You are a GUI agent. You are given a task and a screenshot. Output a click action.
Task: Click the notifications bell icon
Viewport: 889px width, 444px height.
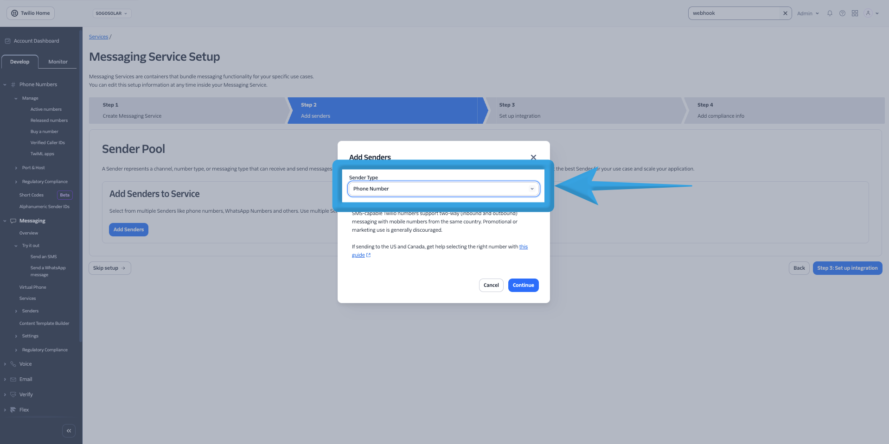click(830, 13)
